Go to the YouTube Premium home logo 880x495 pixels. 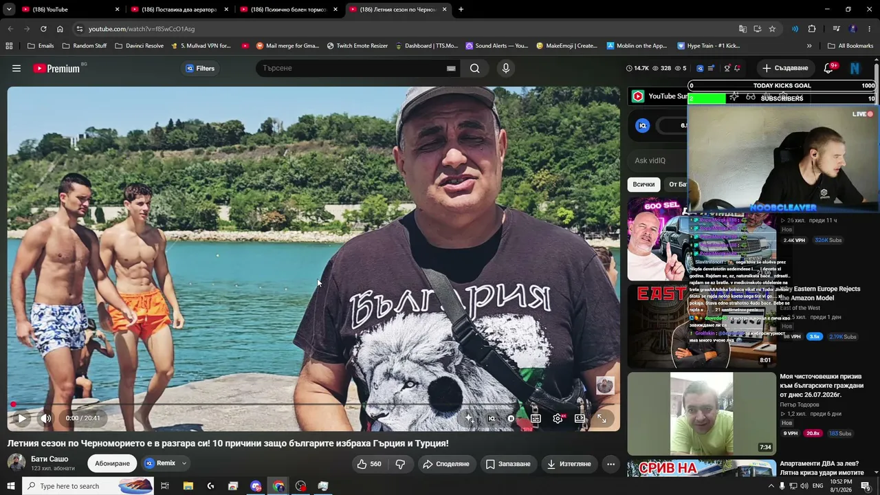(x=56, y=69)
